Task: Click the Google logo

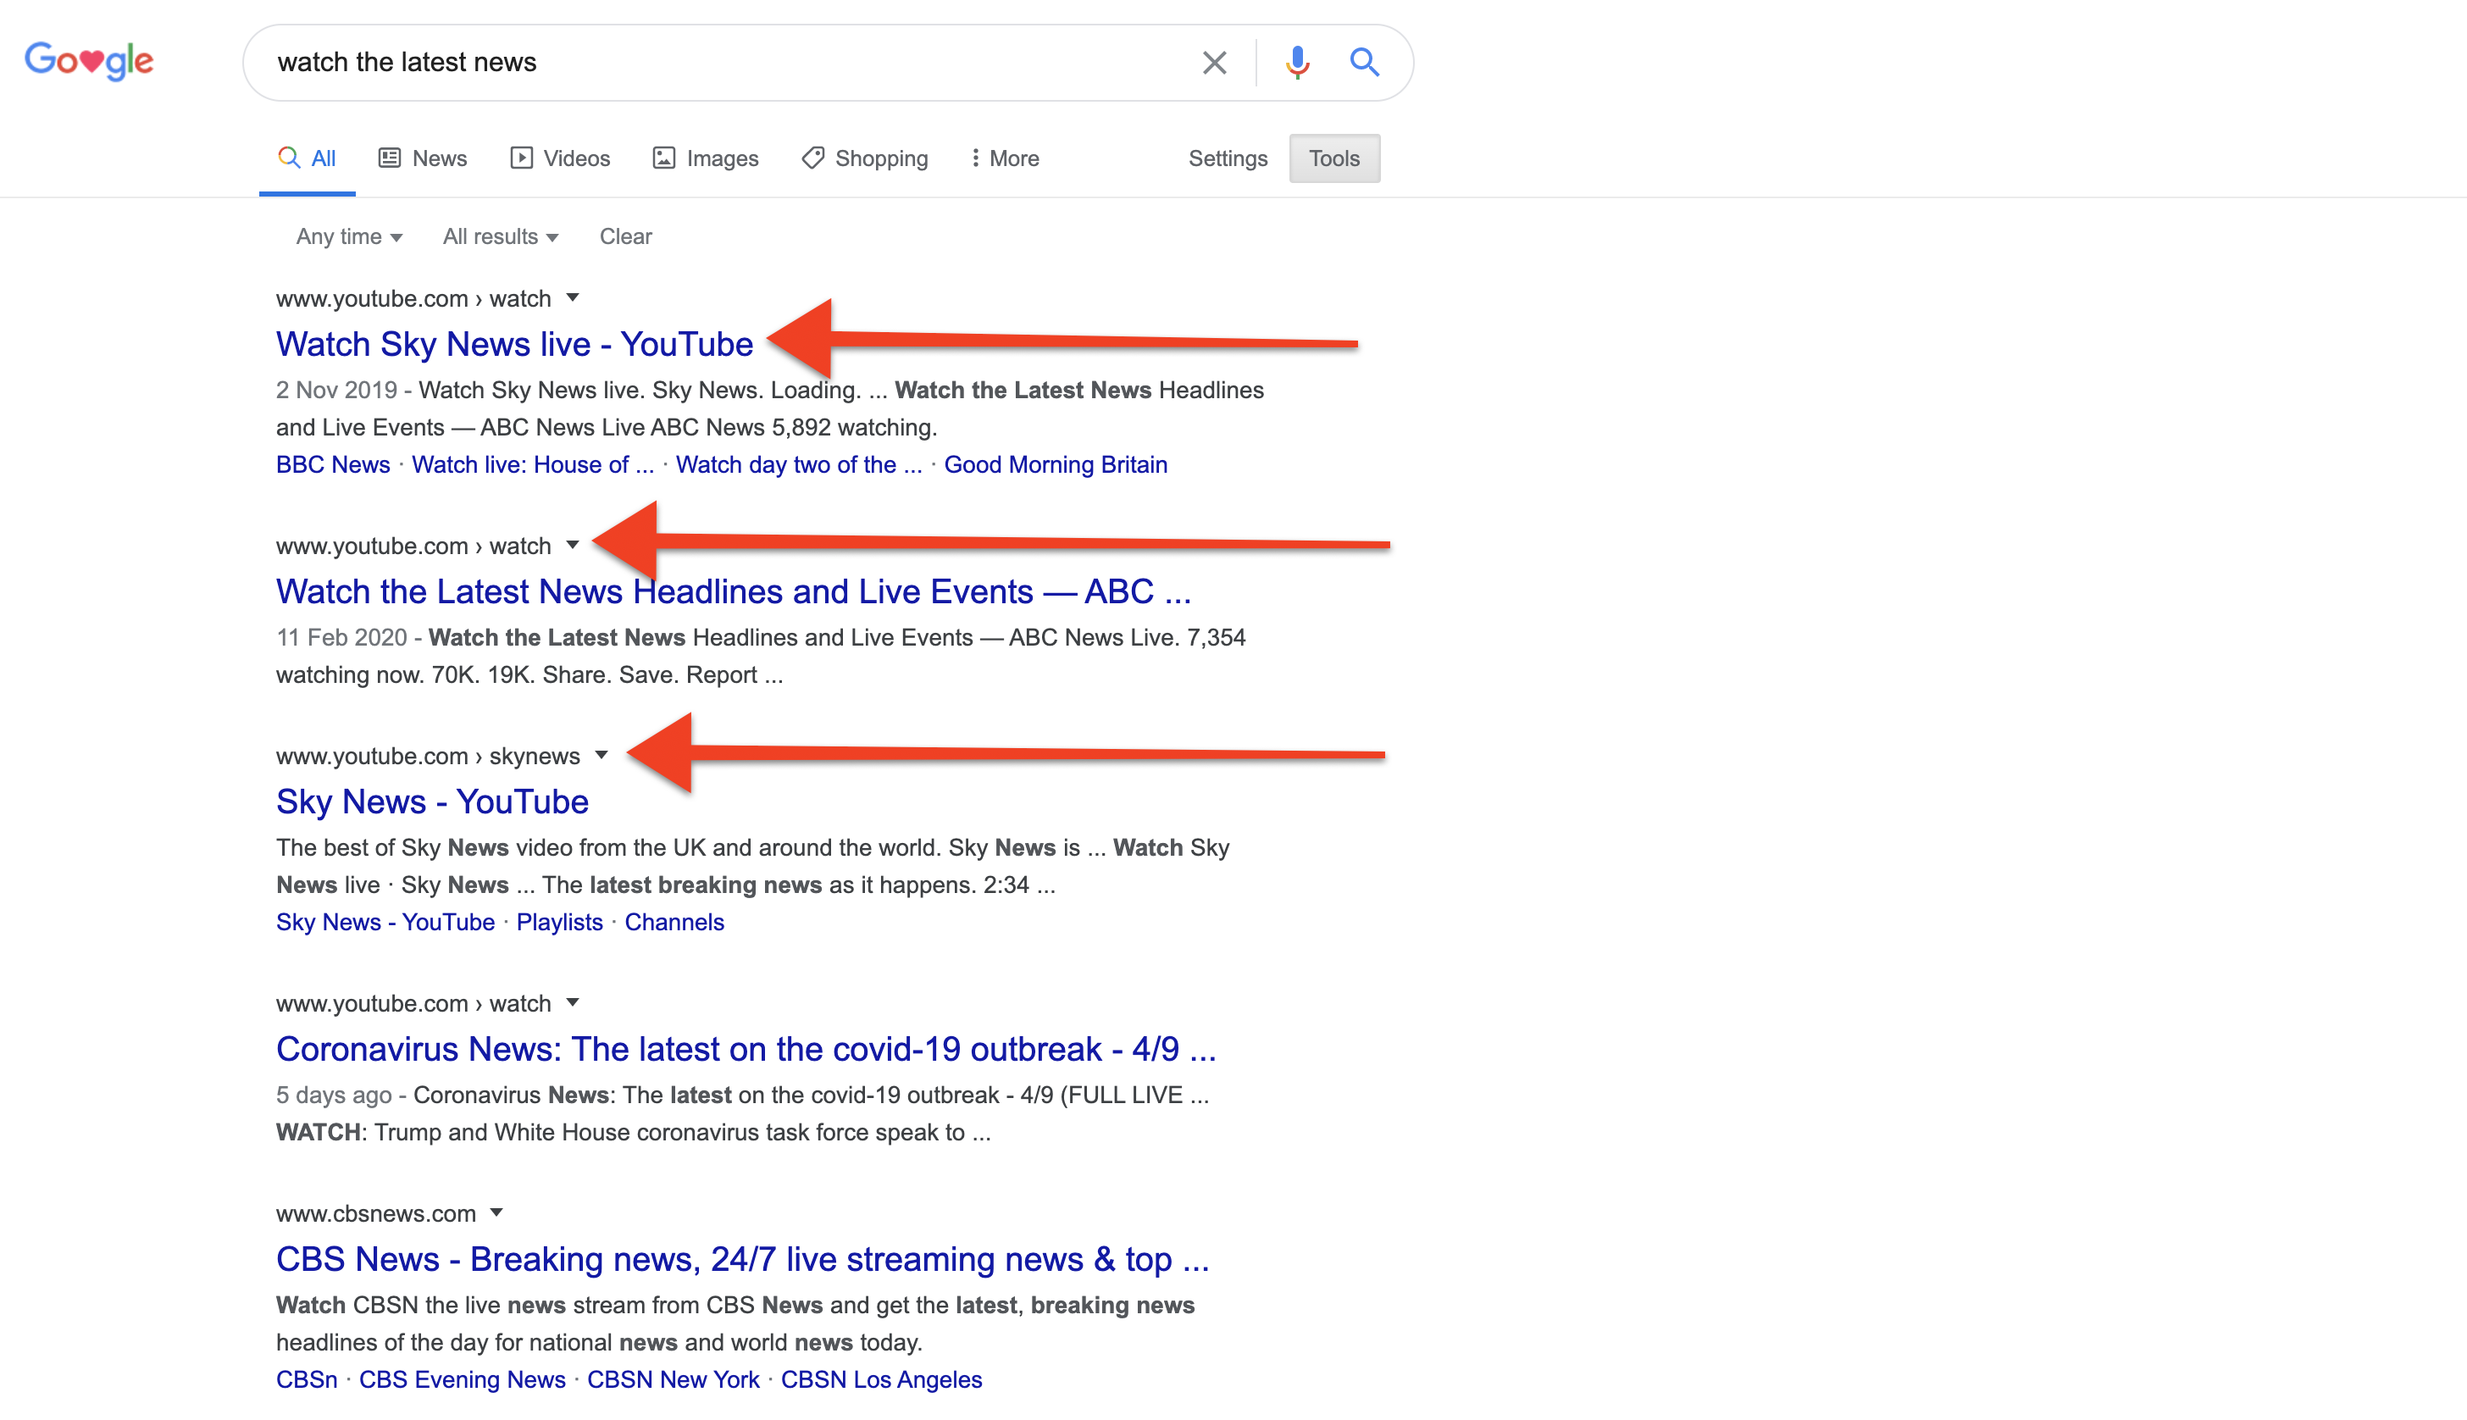Action: (89, 62)
